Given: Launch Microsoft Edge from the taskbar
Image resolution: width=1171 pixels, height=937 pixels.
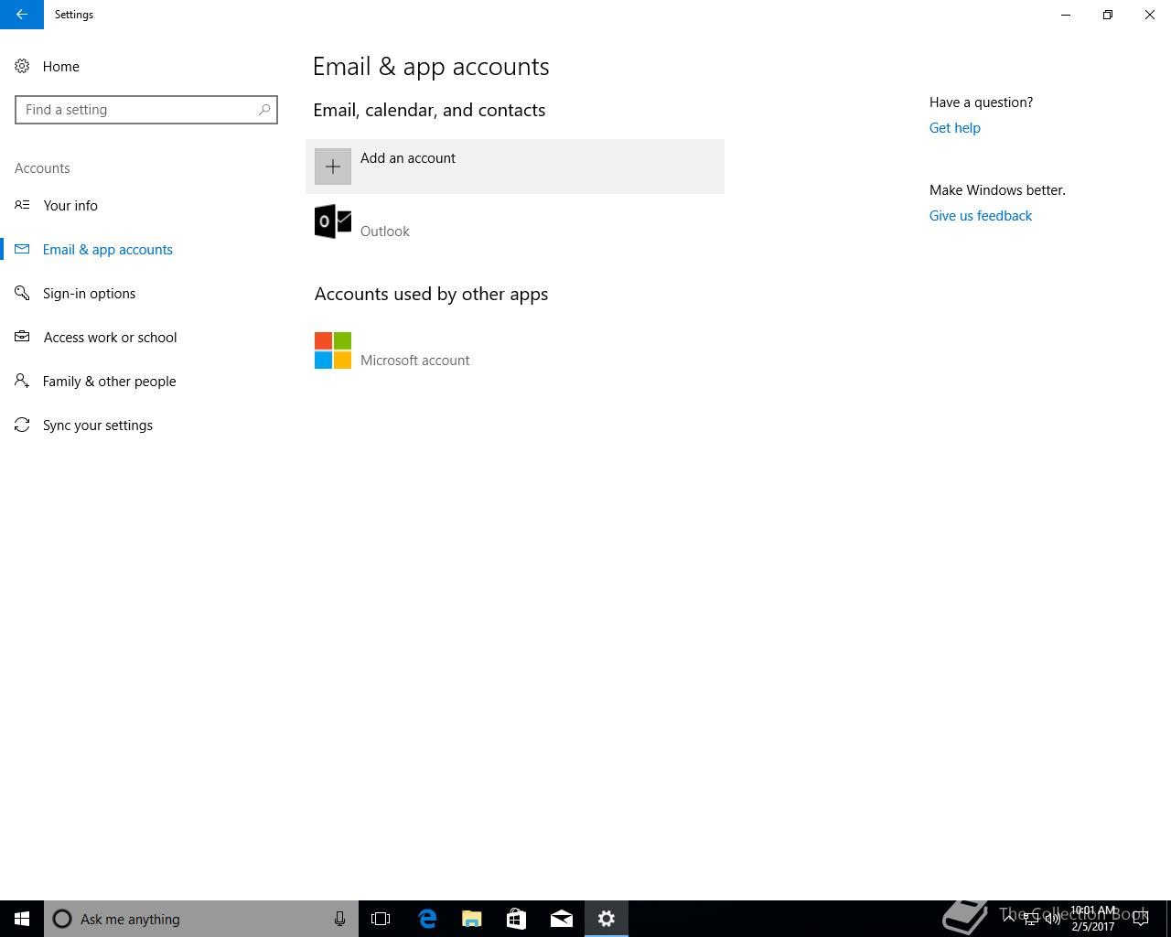Looking at the screenshot, I should click(427, 919).
